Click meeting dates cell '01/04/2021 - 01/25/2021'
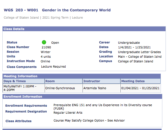 pyautogui.click(x=140, y=88)
